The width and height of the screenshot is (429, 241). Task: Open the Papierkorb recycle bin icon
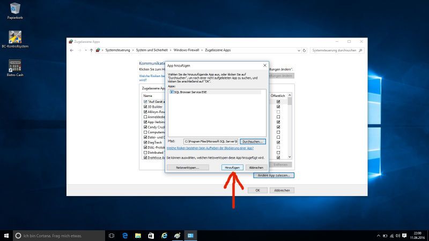point(15,11)
